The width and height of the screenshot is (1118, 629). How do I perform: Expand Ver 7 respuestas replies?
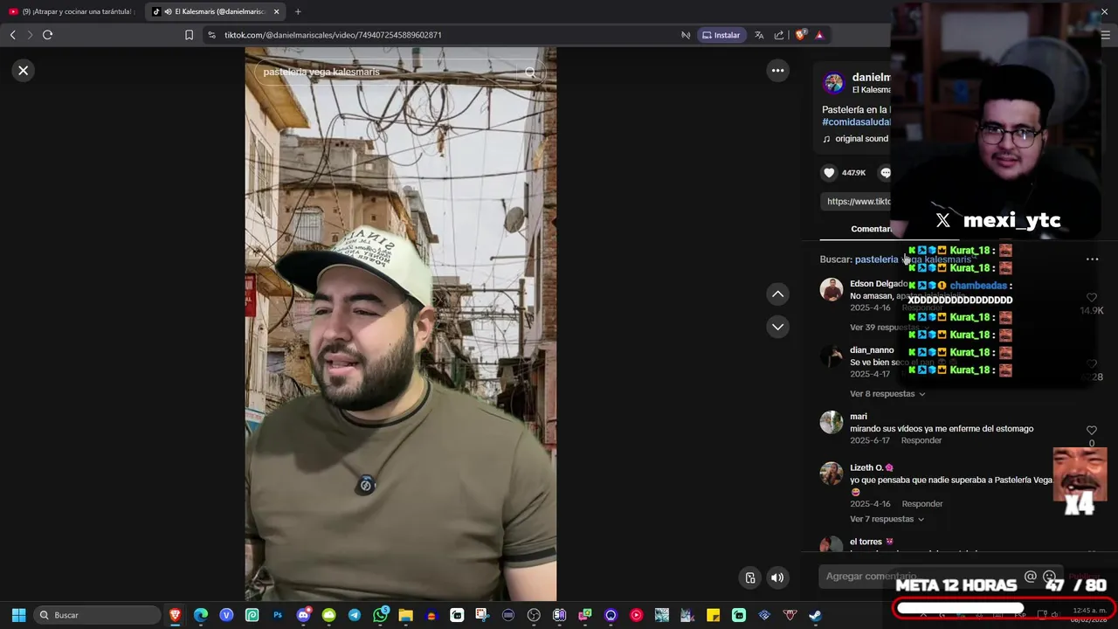(x=887, y=520)
